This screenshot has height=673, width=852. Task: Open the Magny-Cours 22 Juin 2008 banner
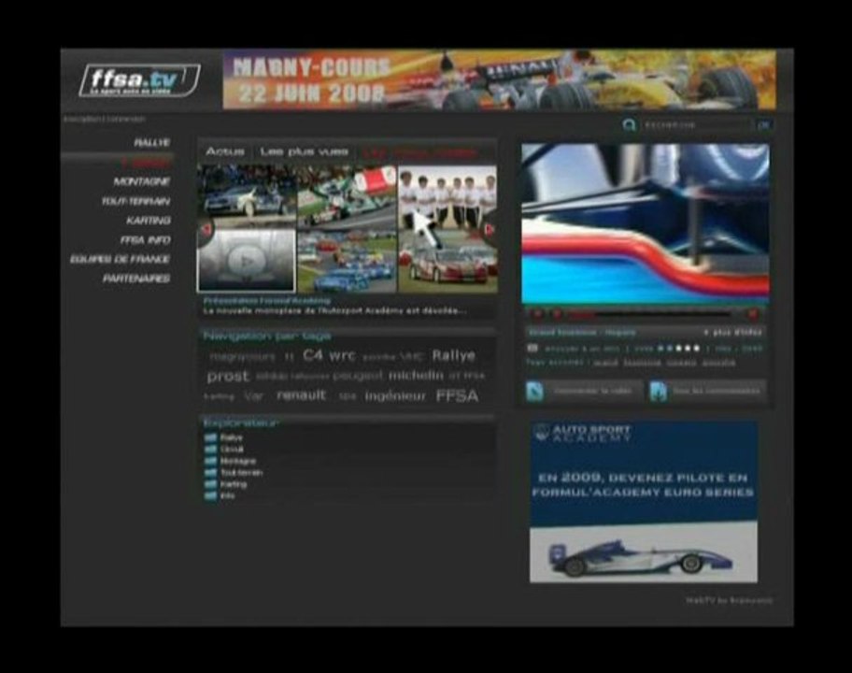tap(500, 79)
